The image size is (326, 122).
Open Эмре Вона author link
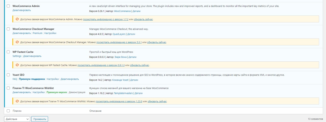tap(120, 57)
